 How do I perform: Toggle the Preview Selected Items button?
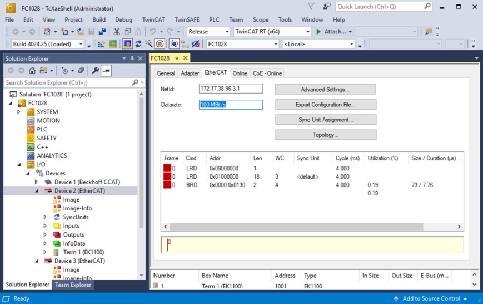106,71
